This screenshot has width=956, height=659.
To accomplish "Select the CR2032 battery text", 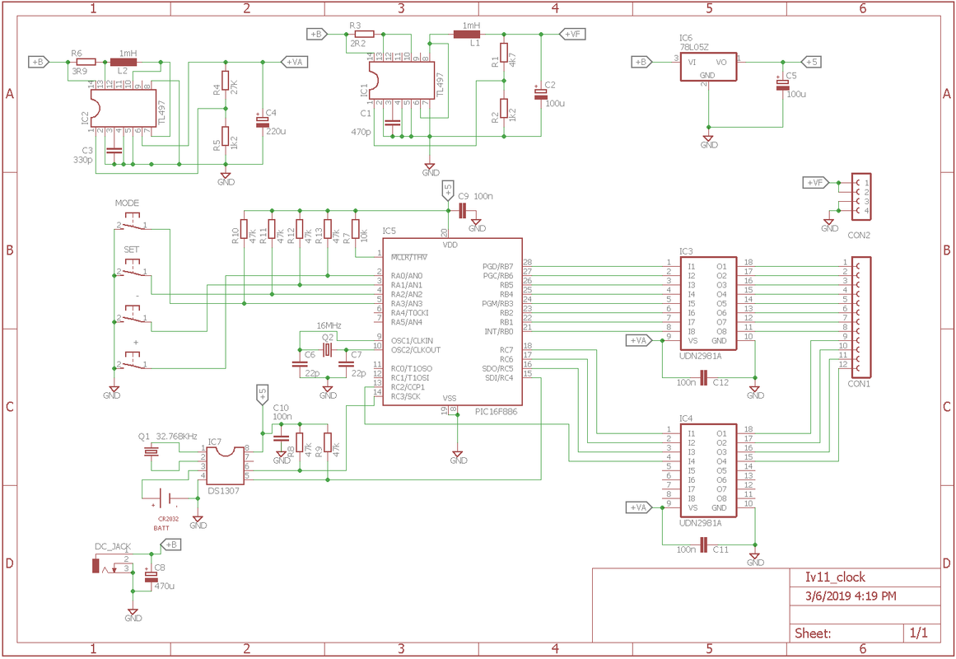I will coord(168,519).
